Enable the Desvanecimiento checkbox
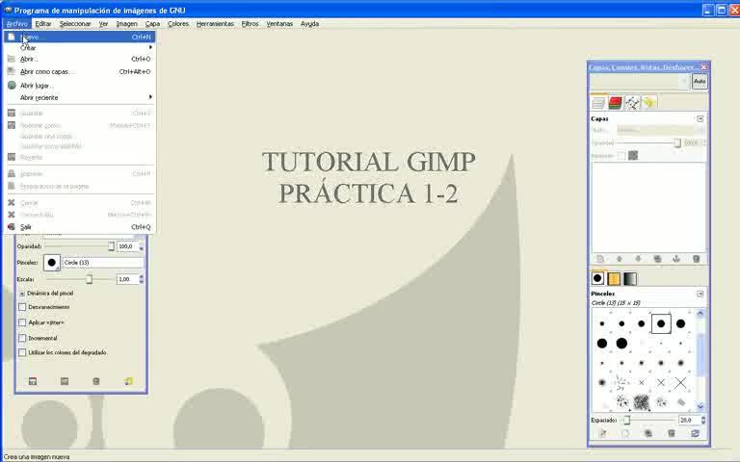The height and width of the screenshot is (462, 740). pyautogui.click(x=22, y=307)
